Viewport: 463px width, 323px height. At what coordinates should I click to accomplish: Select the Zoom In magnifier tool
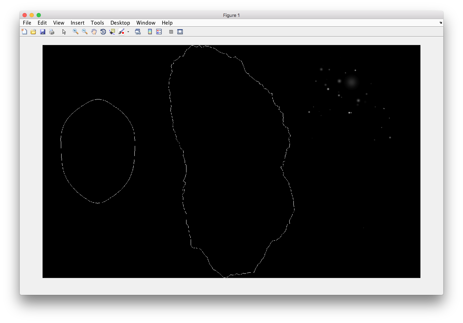tap(75, 32)
